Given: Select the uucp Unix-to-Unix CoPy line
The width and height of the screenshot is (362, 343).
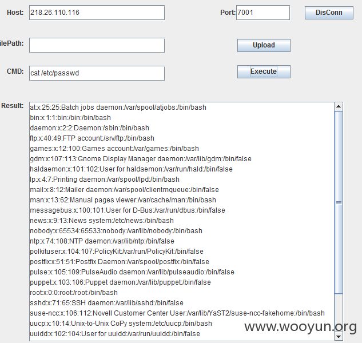Looking at the screenshot, I should (x=121, y=324).
